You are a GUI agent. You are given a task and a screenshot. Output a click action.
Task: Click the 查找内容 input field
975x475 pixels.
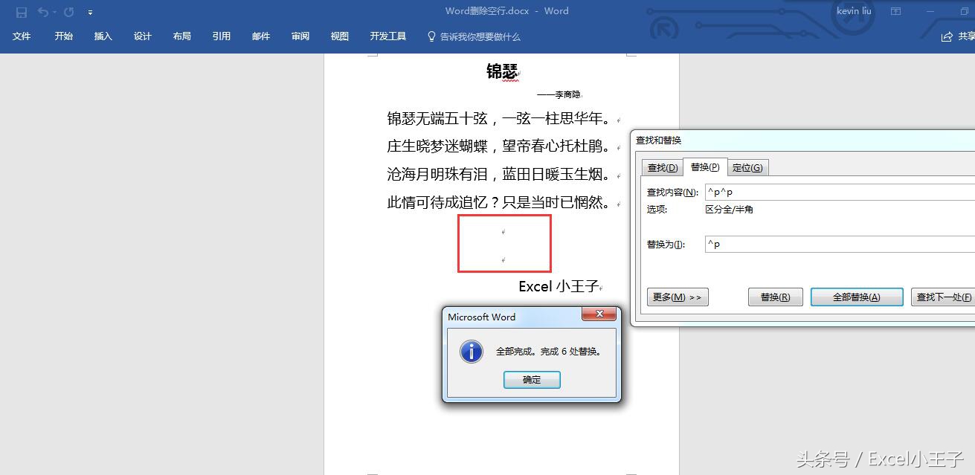coord(840,192)
